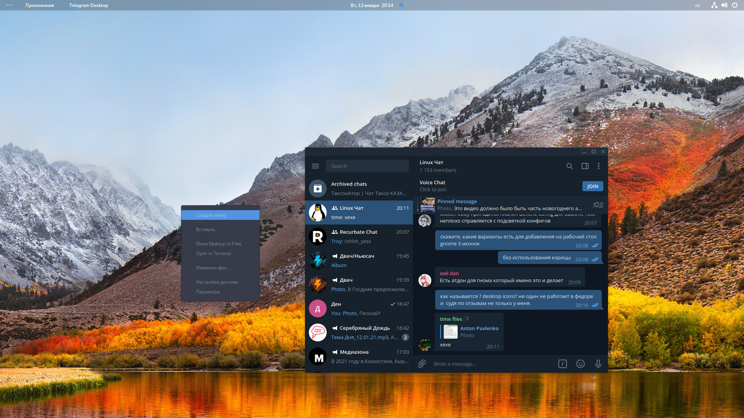744x418 pixels.
Task: Open Приложения menu in top panel
Action: click(40, 5)
